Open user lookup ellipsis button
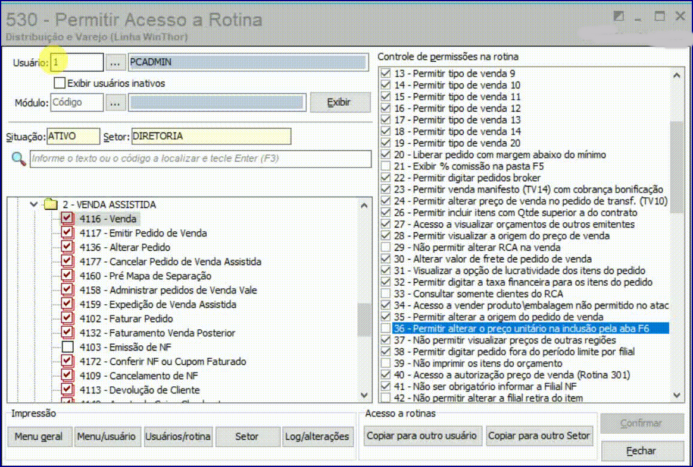 click(x=115, y=62)
